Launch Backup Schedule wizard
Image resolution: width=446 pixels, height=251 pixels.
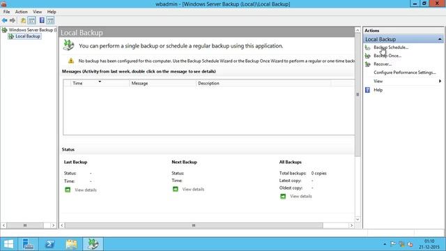pyautogui.click(x=391, y=47)
